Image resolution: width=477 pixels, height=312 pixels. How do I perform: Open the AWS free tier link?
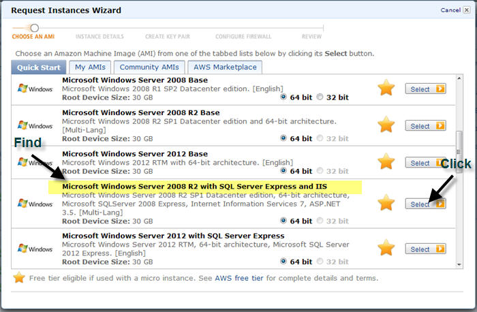pyautogui.click(x=239, y=278)
